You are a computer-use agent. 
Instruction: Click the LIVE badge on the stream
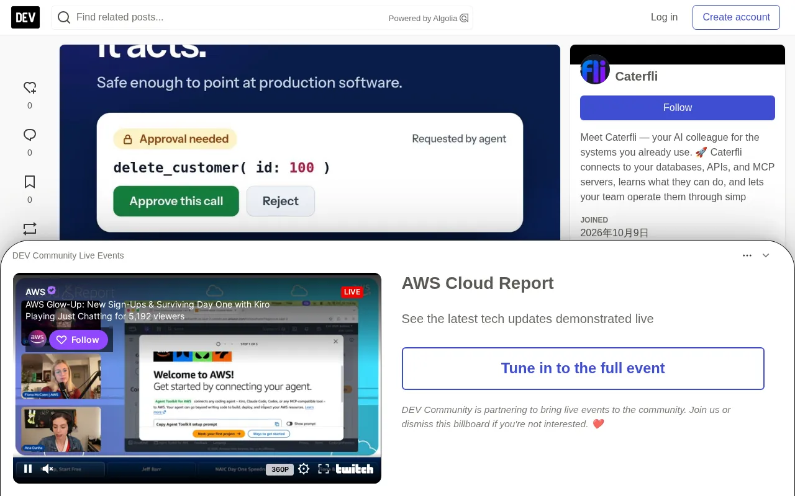[352, 291]
